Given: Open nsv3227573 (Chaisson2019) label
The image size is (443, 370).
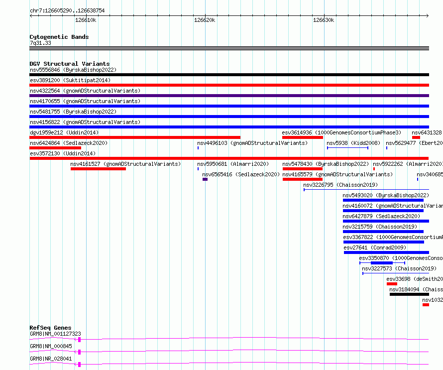Looking at the screenshot, I should coord(399,268).
